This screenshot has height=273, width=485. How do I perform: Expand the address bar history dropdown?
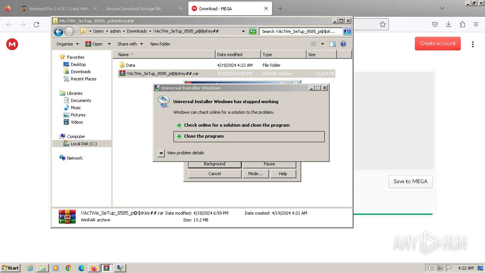243,31
